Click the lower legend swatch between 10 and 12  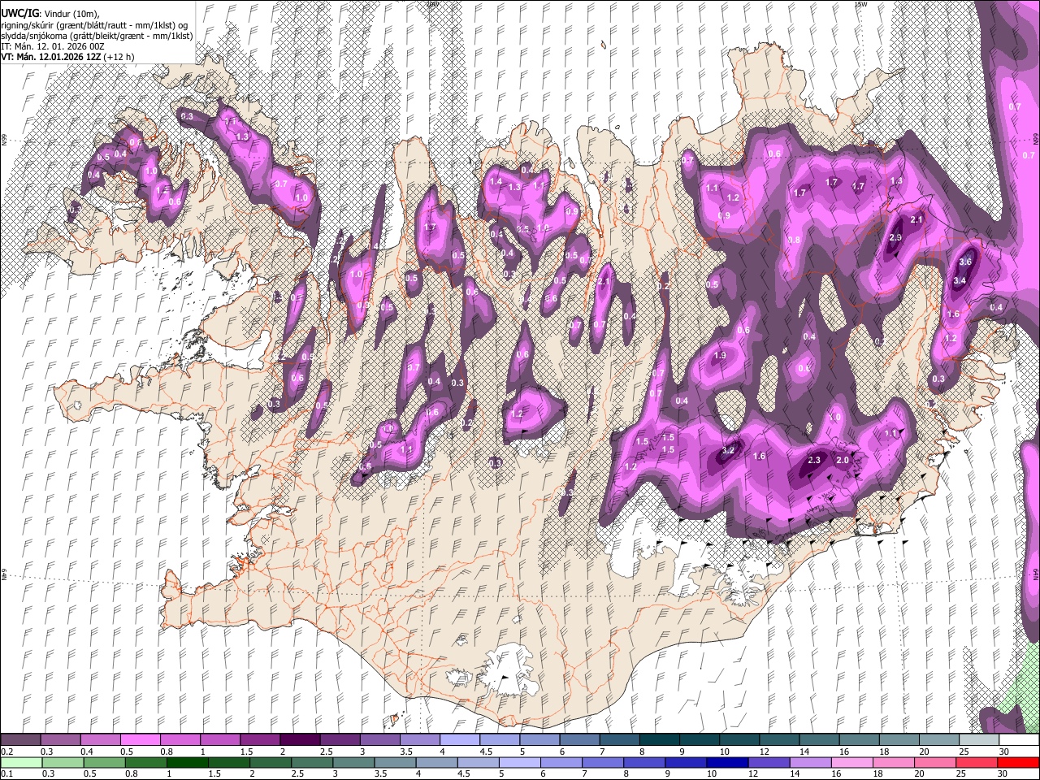pos(728,762)
